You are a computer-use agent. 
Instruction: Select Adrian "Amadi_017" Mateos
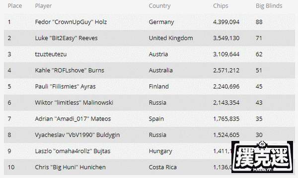pos(73,119)
